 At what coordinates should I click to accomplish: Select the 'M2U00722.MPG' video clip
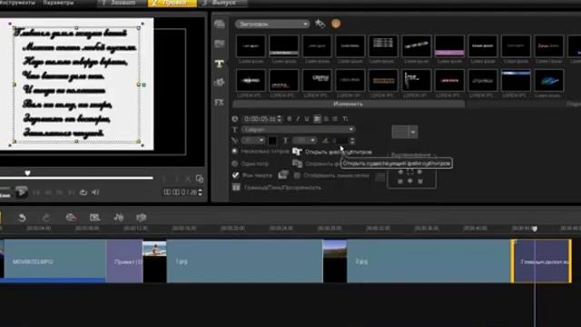coord(54,262)
